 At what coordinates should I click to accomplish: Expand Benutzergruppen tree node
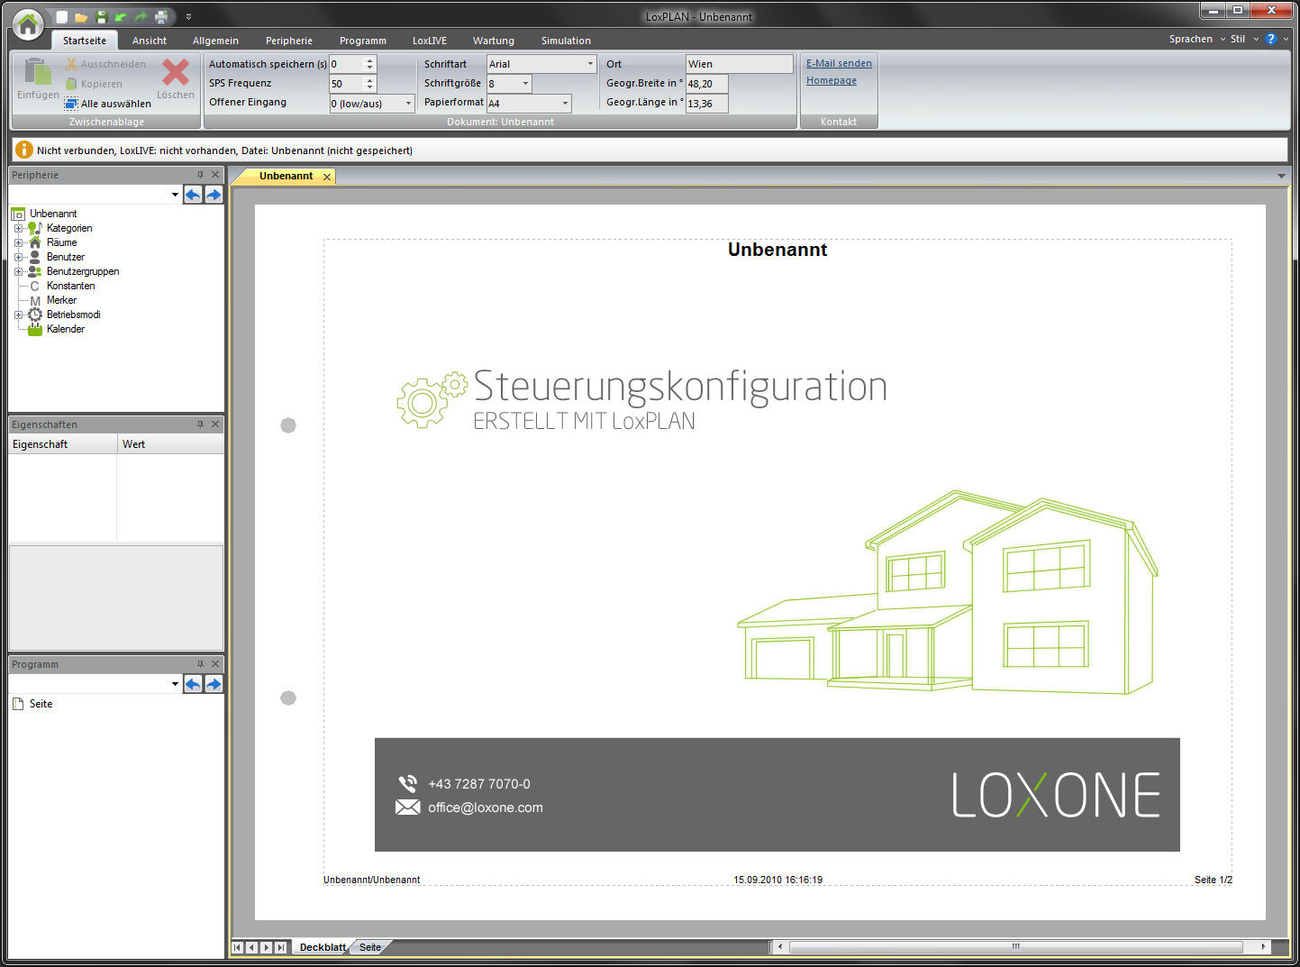tap(18, 271)
